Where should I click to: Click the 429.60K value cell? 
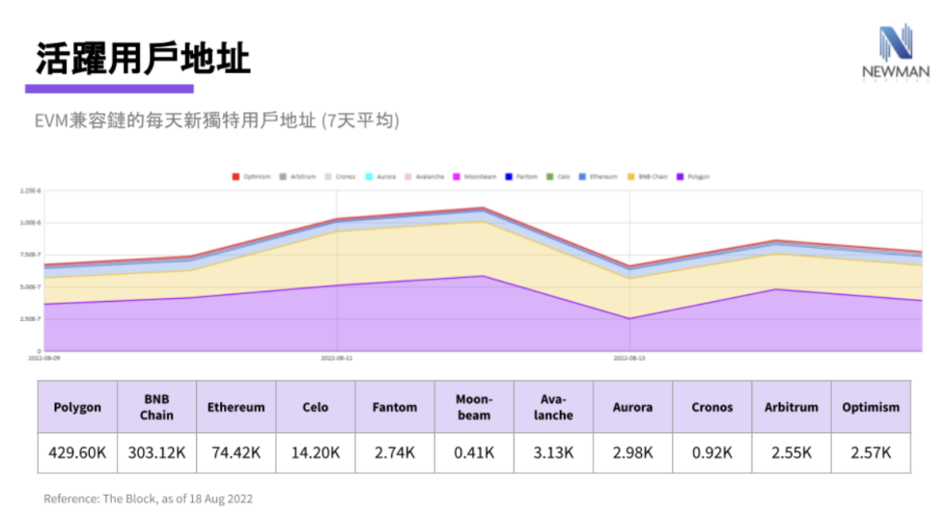pos(77,452)
